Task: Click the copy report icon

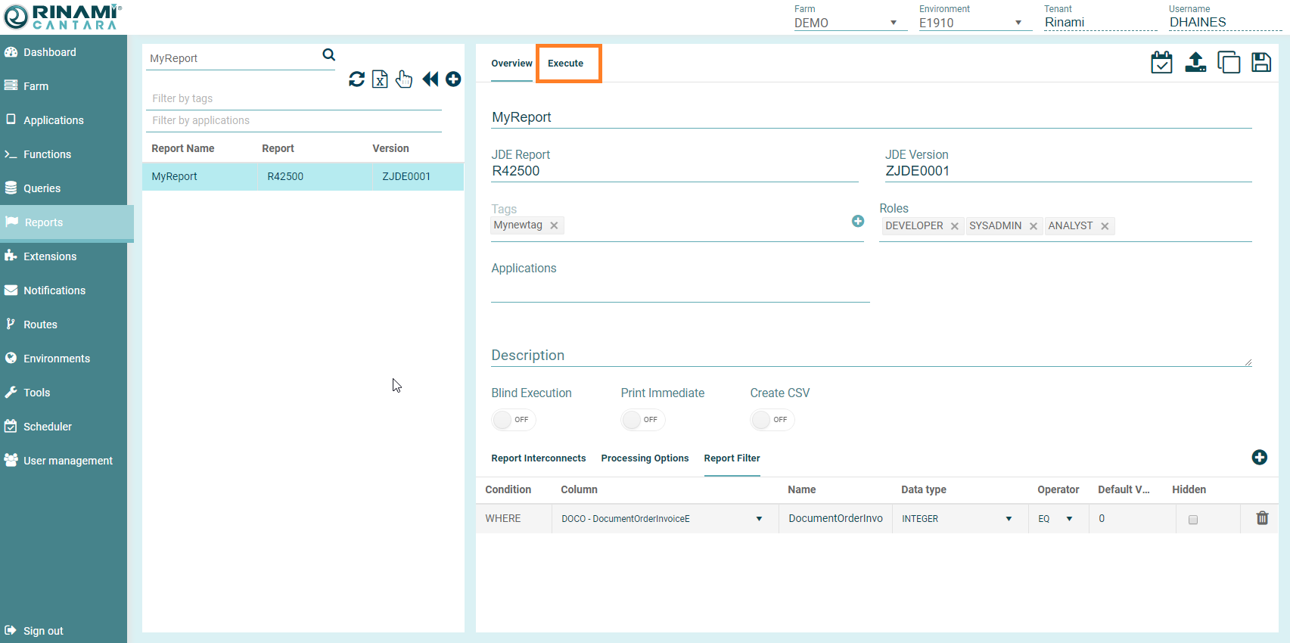Action: coord(1228,62)
